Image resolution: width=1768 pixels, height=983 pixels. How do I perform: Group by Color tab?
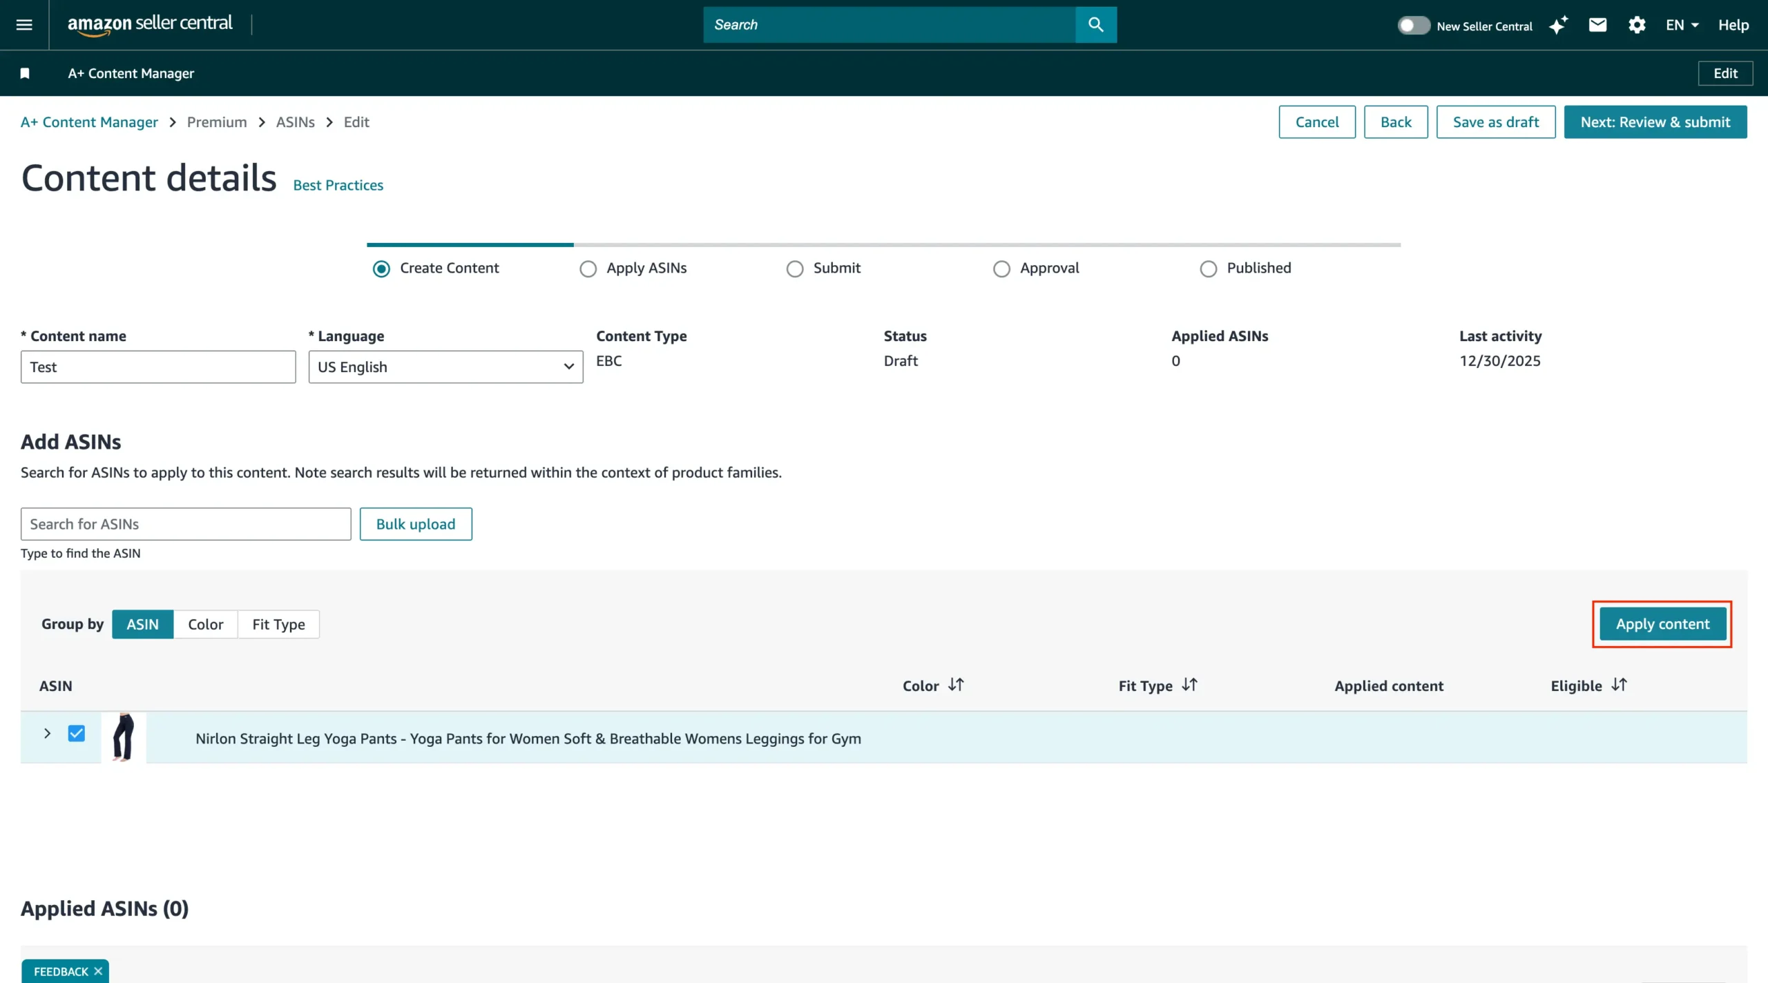pyautogui.click(x=205, y=624)
